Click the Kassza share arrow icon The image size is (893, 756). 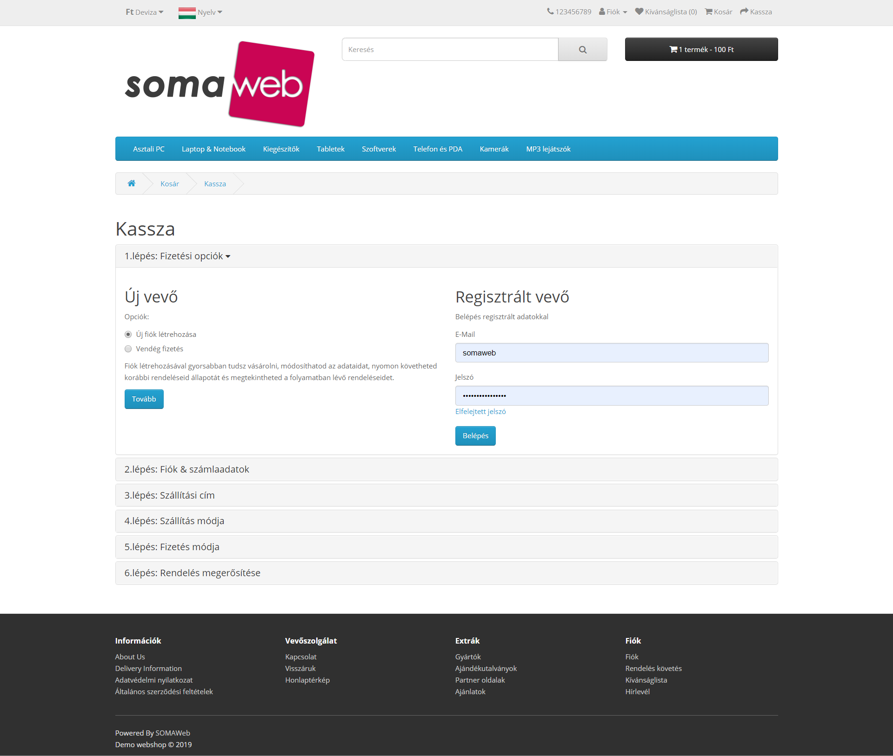[x=744, y=12]
